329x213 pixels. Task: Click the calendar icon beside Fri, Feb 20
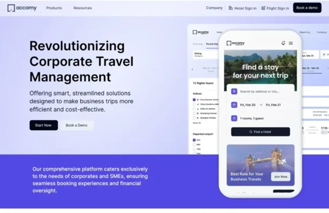click(234, 105)
